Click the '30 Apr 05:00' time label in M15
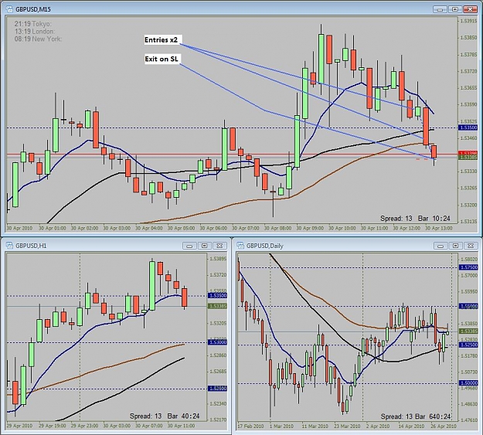Viewport: 483px width, 435px height. tap(181, 228)
